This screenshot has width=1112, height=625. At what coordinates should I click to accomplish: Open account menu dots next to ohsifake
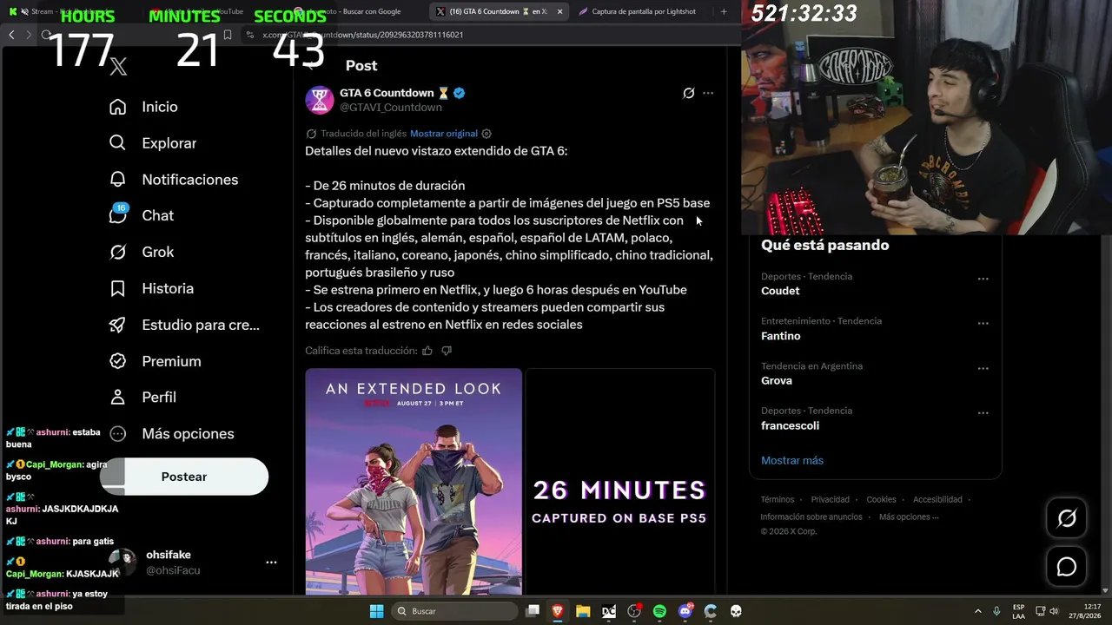[x=271, y=562]
